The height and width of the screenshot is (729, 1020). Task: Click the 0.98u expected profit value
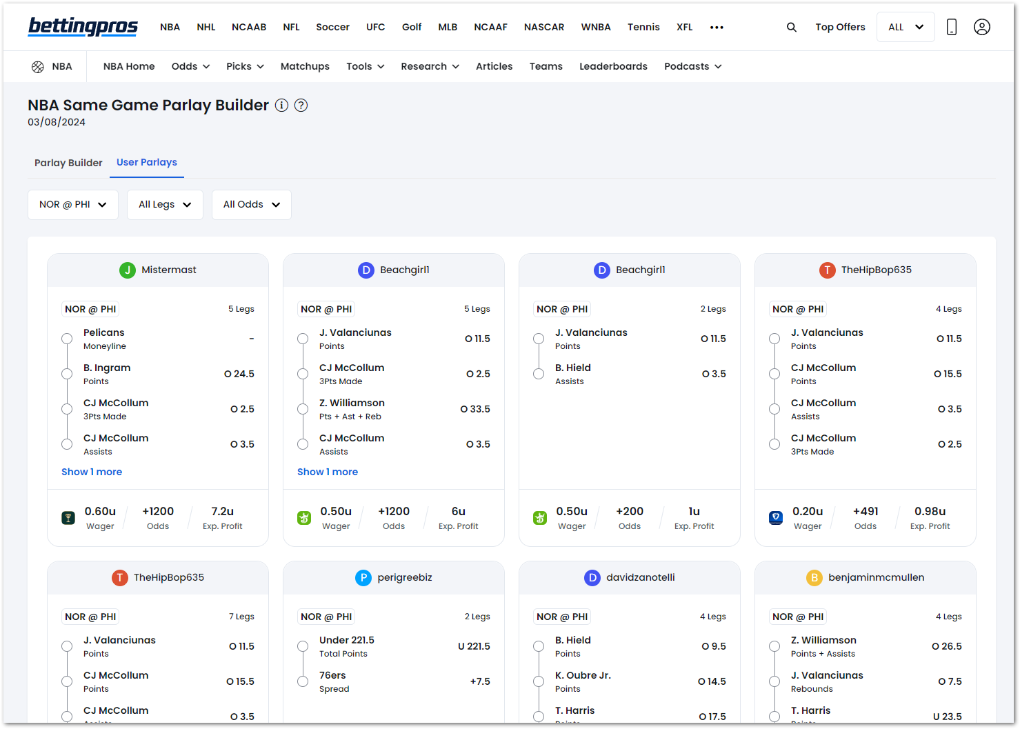point(930,512)
